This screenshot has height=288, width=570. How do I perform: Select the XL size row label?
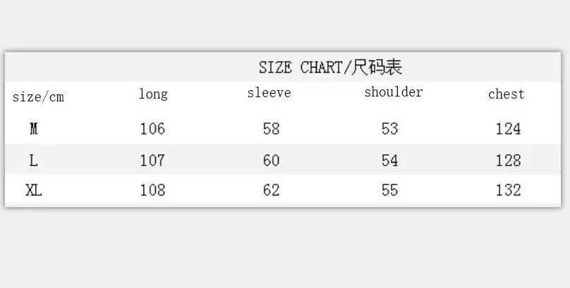[34, 190]
